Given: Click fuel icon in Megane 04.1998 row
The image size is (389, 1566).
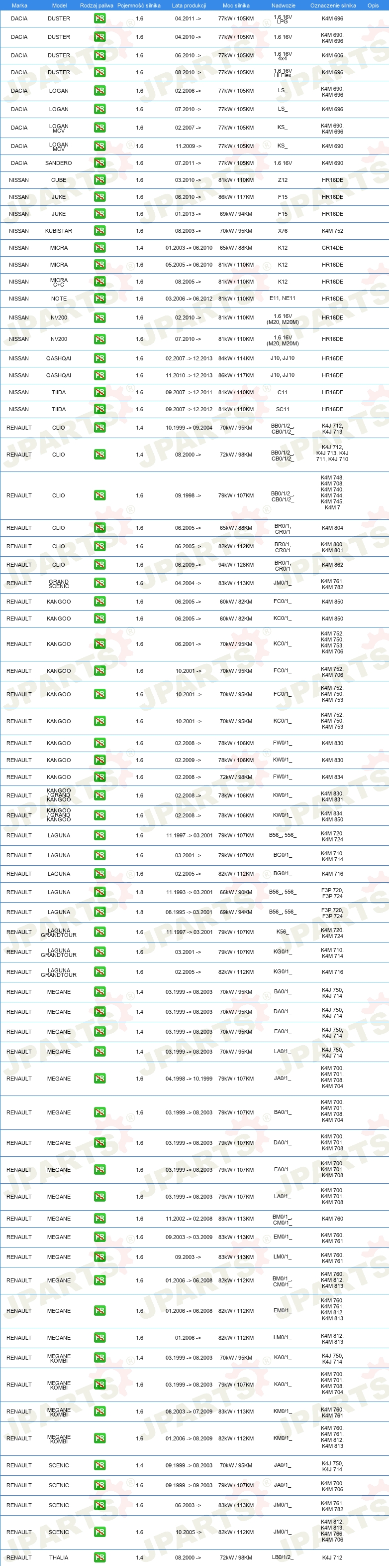Looking at the screenshot, I should coord(99,1079).
